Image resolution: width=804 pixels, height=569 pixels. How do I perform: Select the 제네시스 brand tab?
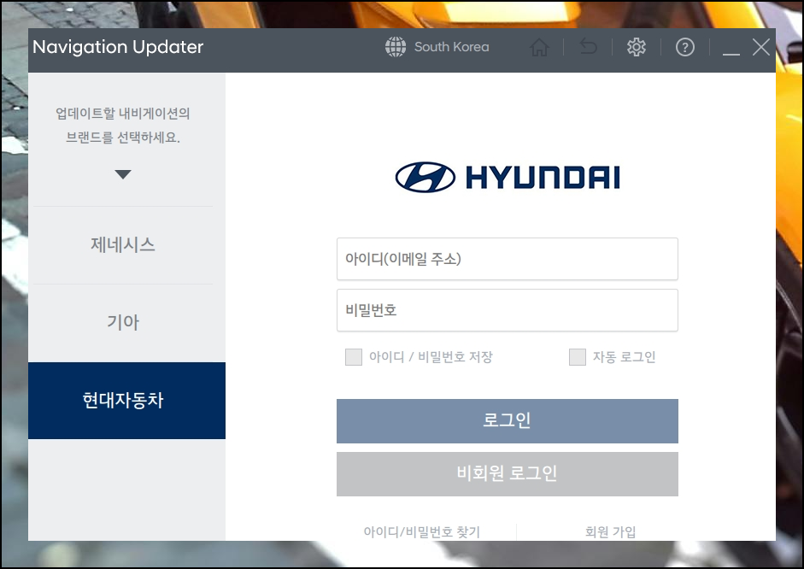pos(123,245)
